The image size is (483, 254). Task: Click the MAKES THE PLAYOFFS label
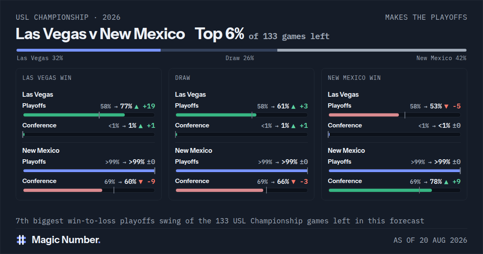coord(426,17)
